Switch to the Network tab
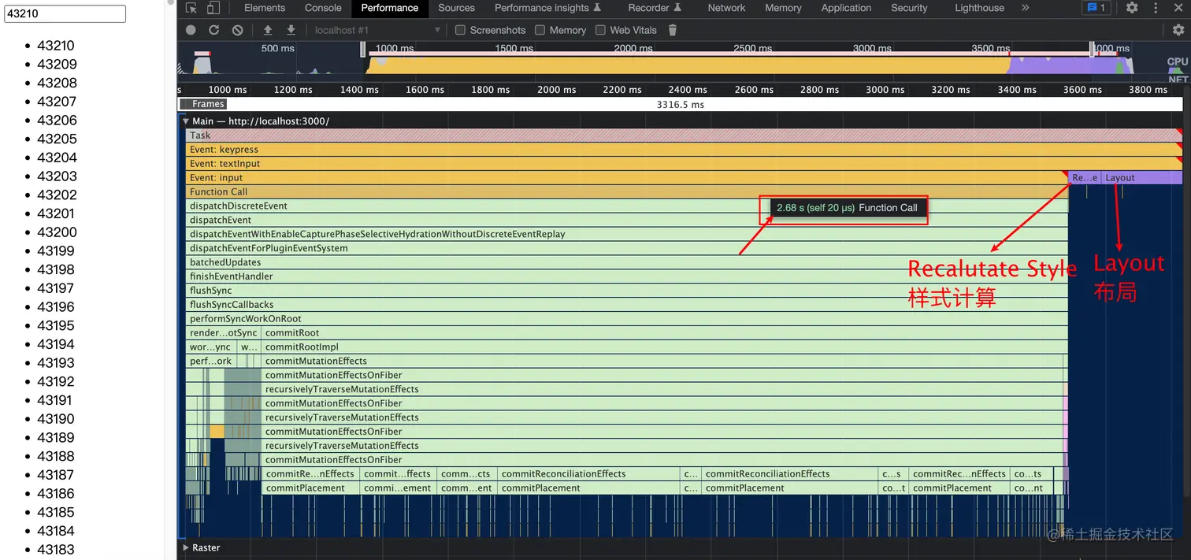Viewport: 1191px width, 560px height. tap(726, 8)
